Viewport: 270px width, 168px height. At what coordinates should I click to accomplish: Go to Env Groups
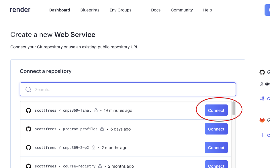pyautogui.click(x=120, y=10)
